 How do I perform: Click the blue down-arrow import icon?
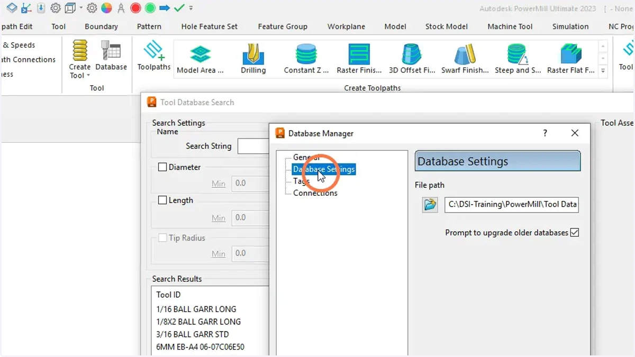click(41, 8)
